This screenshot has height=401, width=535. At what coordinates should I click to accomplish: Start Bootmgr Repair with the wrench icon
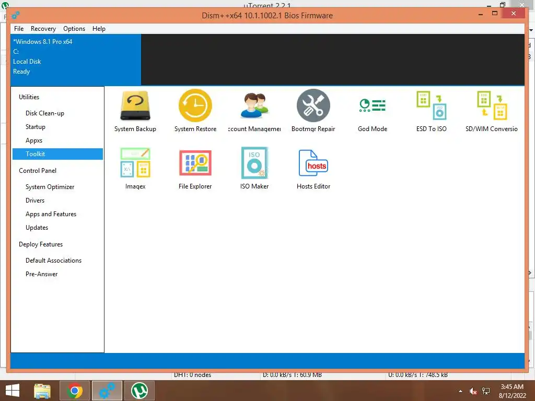point(313,111)
